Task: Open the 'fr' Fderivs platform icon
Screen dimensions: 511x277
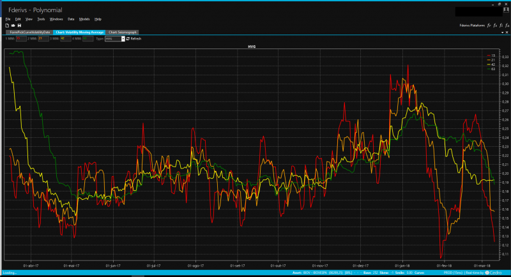Action: [x=488, y=25]
